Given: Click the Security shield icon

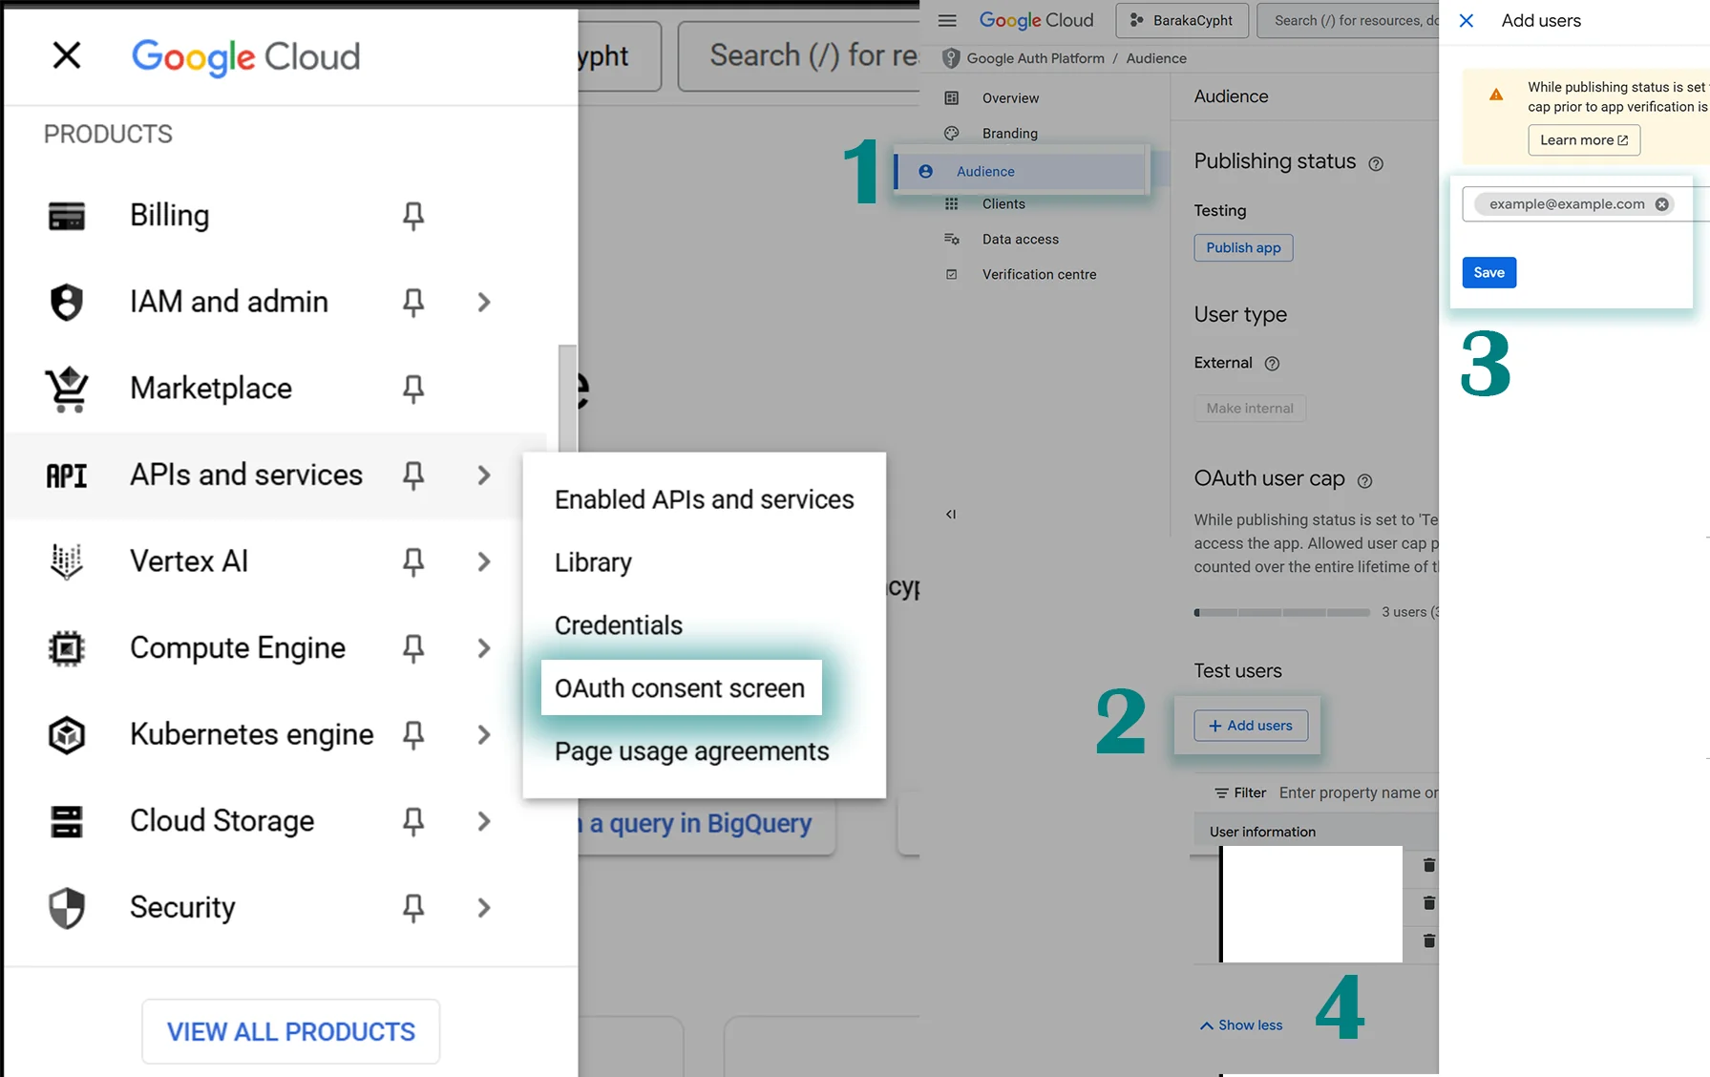Looking at the screenshot, I should (67, 907).
